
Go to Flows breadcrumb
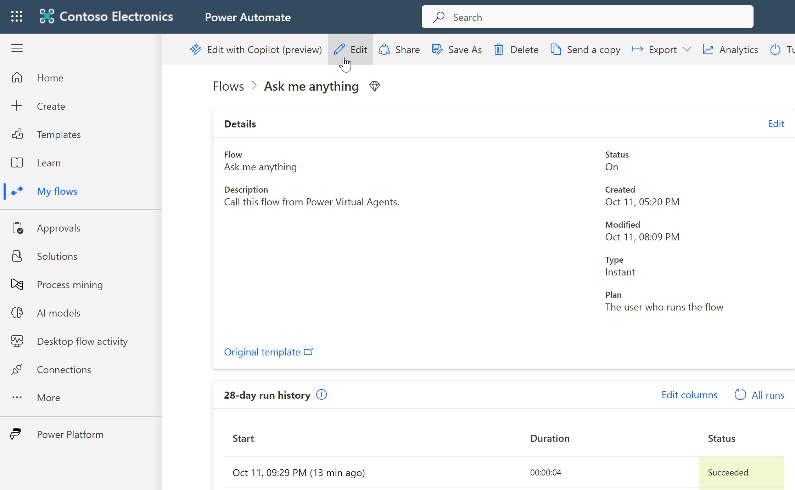pos(228,86)
